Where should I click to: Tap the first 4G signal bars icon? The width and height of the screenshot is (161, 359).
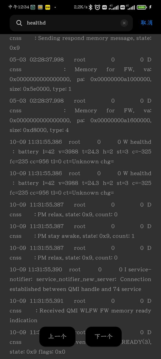pyautogui.click(x=114, y=7)
